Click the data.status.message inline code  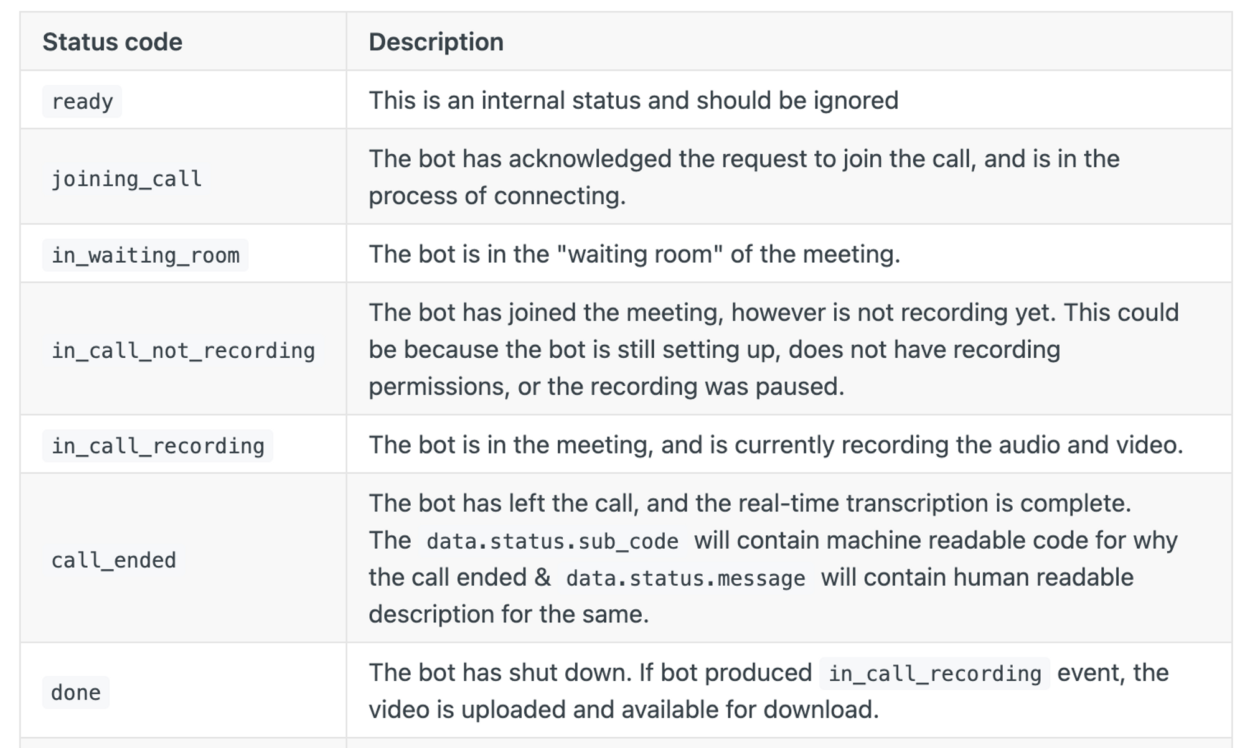pos(686,579)
